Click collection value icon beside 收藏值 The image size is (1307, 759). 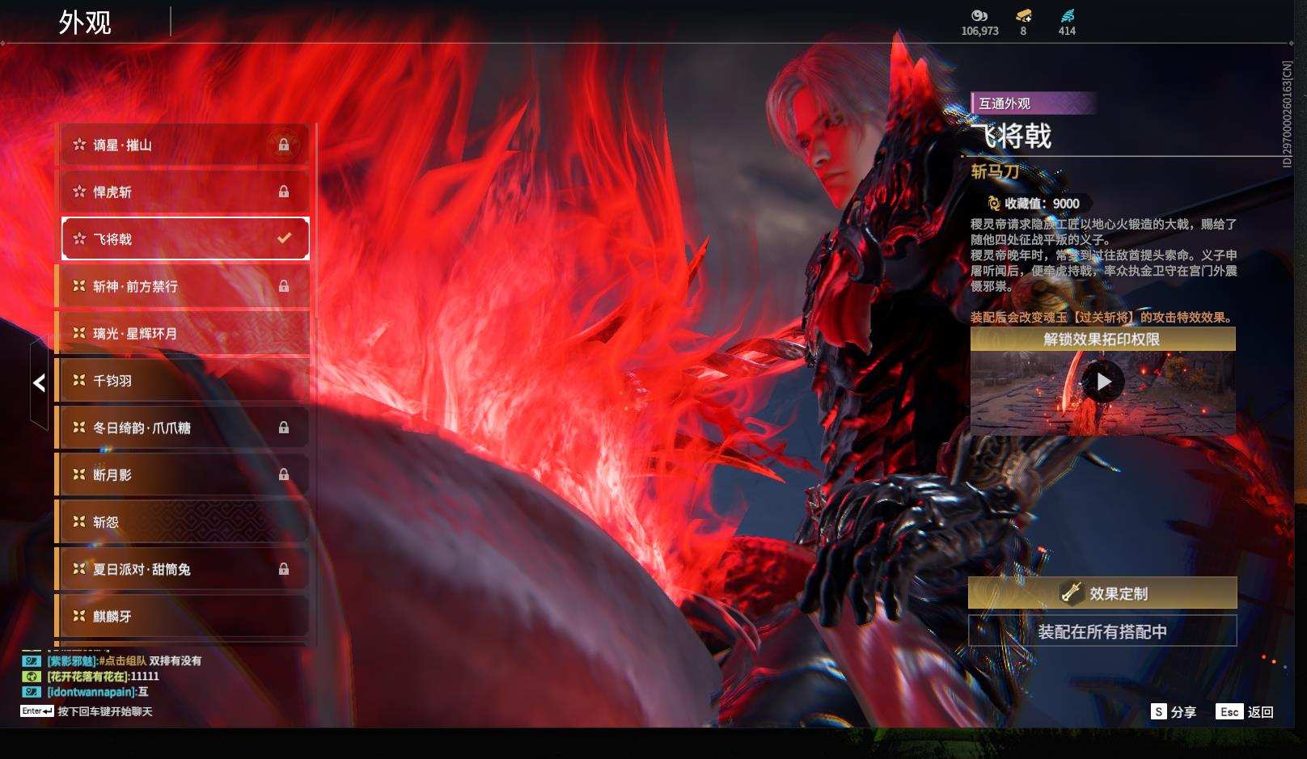coord(994,204)
